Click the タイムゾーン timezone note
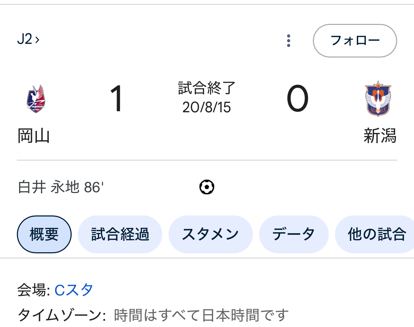Image resolution: width=414 pixels, height=327 pixels. (153, 315)
